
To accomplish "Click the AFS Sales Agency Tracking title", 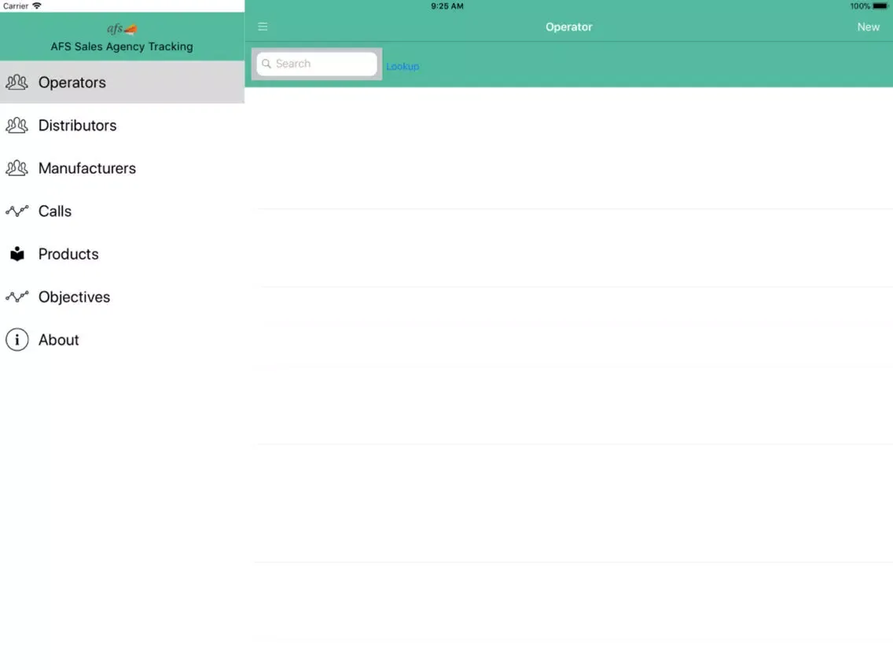I will point(122,46).
